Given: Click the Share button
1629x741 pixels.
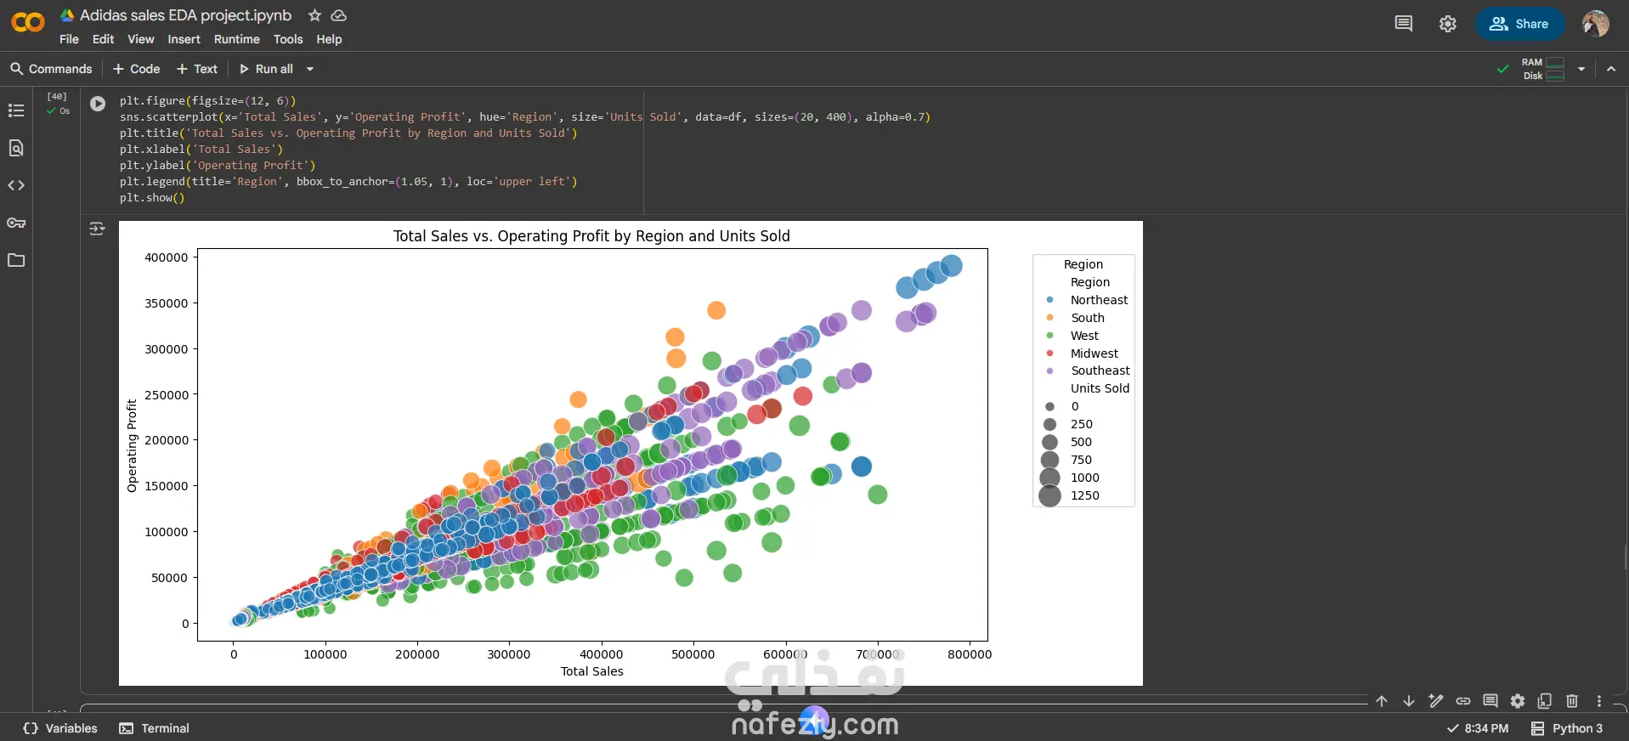Looking at the screenshot, I should click(1519, 24).
